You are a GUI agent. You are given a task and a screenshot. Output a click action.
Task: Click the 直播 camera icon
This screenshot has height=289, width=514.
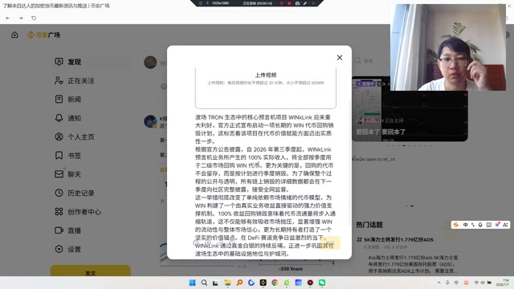pyautogui.click(x=59, y=230)
